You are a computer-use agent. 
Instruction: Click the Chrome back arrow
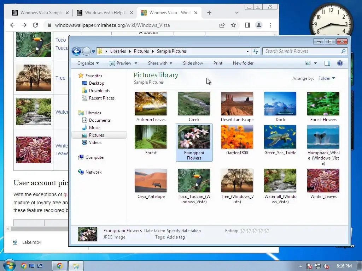(13, 25)
